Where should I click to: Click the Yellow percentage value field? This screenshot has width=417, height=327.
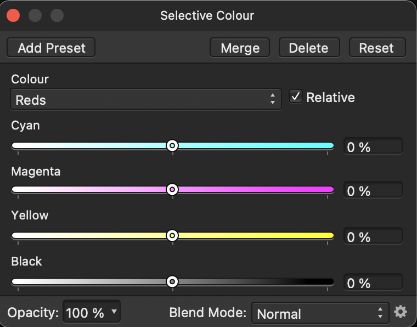point(373,236)
